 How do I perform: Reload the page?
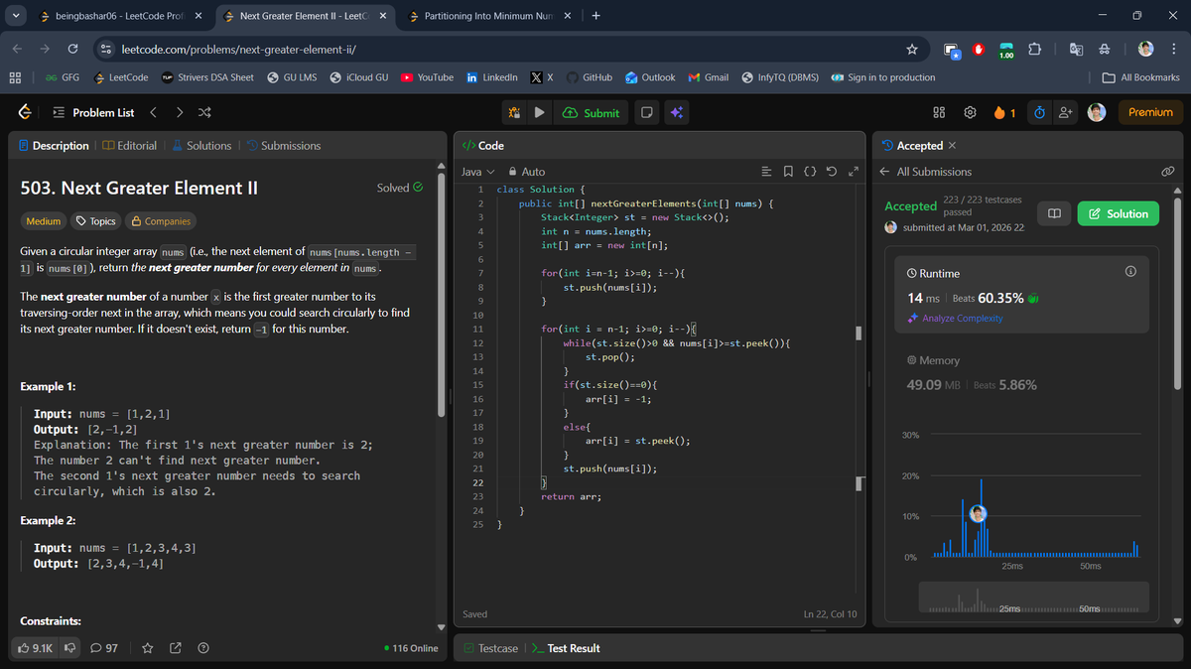pyautogui.click(x=72, y=49)
